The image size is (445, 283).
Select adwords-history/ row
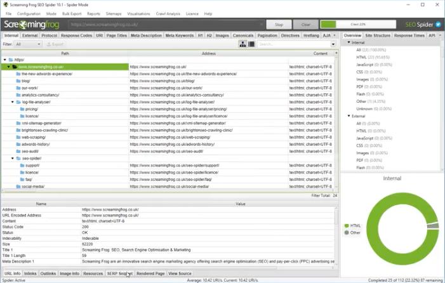[168, 144]
